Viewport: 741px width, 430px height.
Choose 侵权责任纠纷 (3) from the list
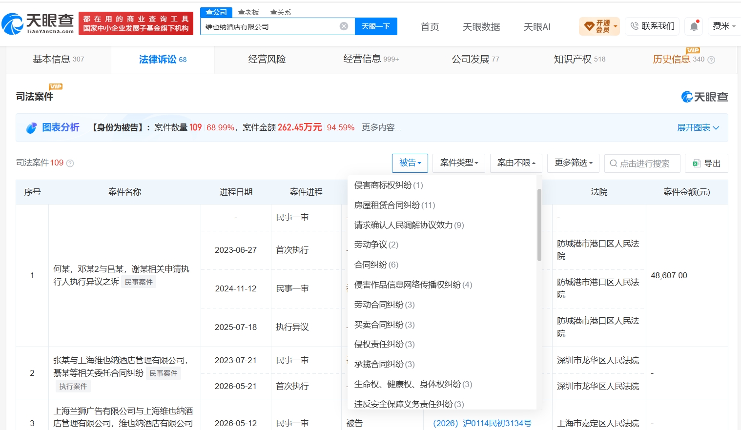[384, 344]
